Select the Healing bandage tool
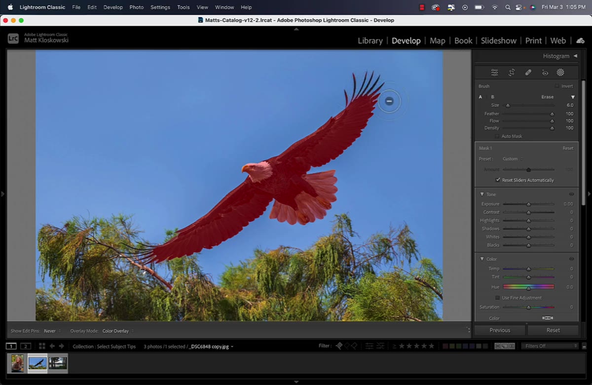 pos(528,73)
